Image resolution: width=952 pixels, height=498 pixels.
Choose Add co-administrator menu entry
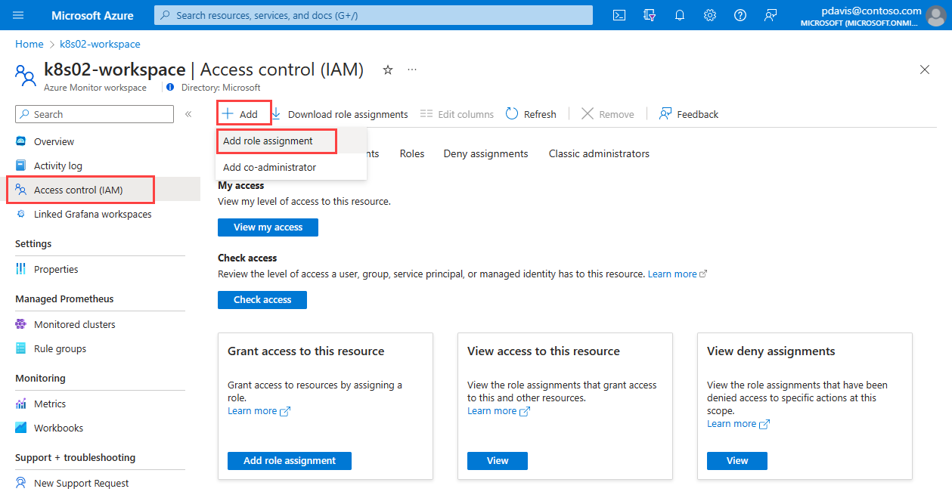coord(269,167)
